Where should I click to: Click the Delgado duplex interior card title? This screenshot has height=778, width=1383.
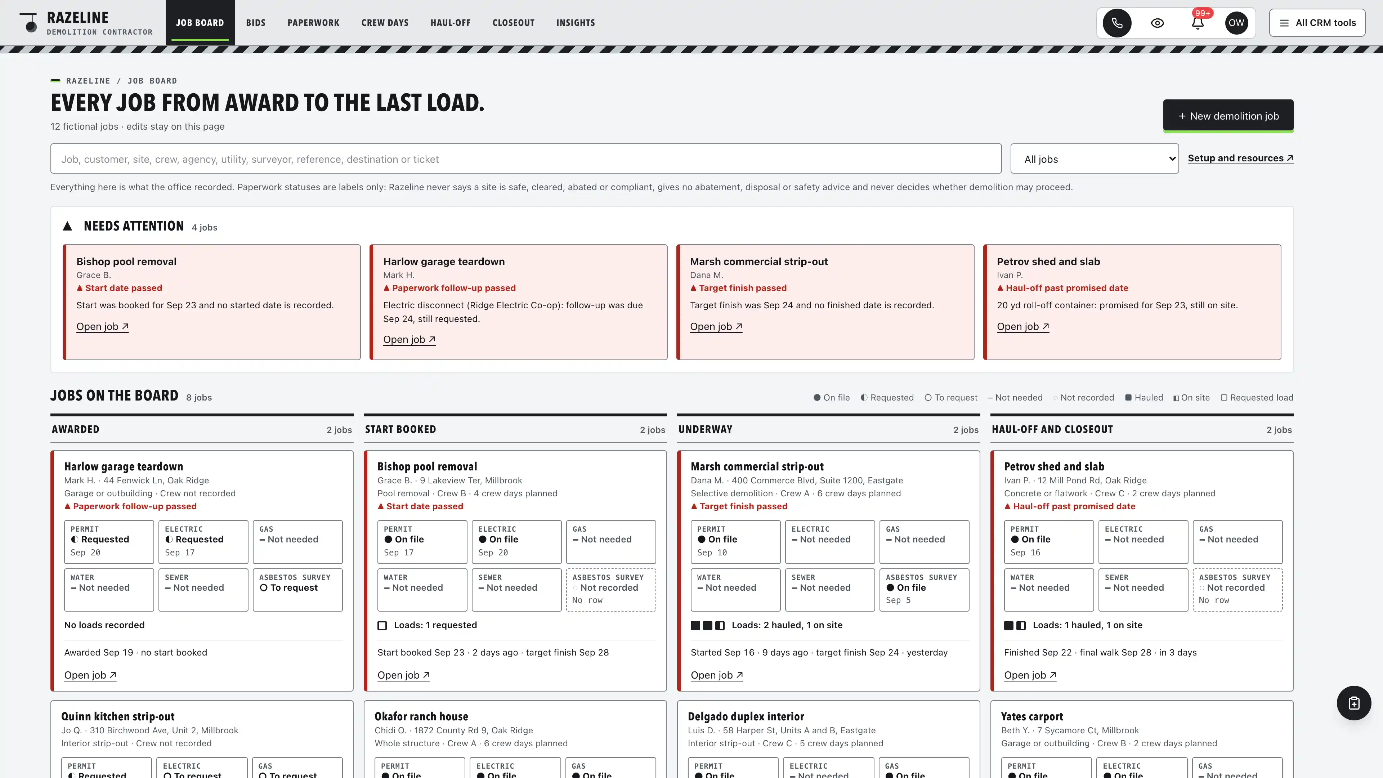(746, 716)
